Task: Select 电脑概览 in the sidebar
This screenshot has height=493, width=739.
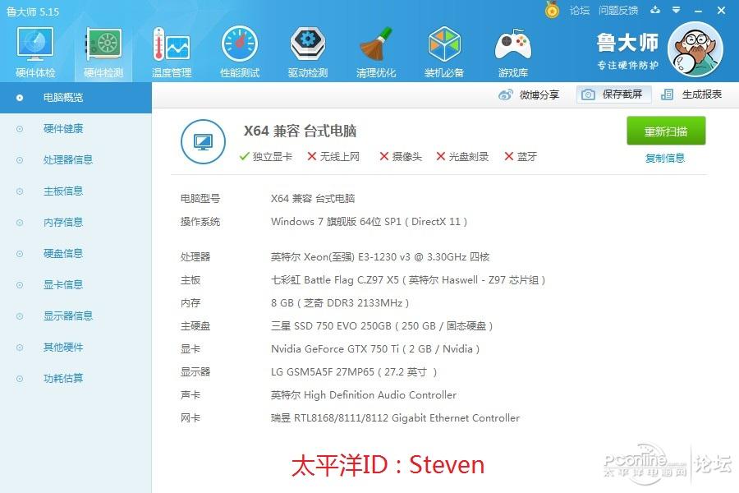Action: click(x=76, y=98)
